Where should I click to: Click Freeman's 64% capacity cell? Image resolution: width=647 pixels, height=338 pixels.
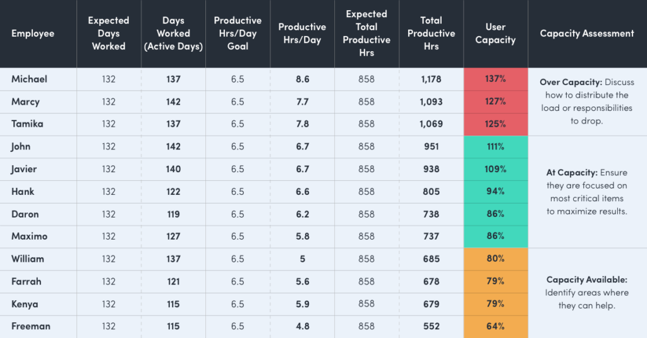click(495, 326)
